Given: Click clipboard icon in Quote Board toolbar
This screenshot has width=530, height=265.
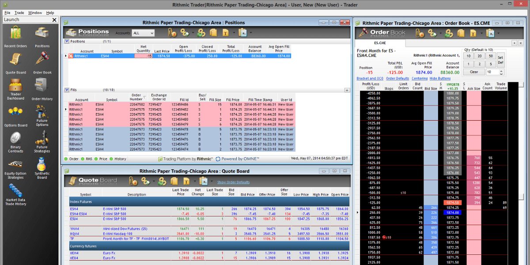Looking at the screenshot, I should pos(203,181).
